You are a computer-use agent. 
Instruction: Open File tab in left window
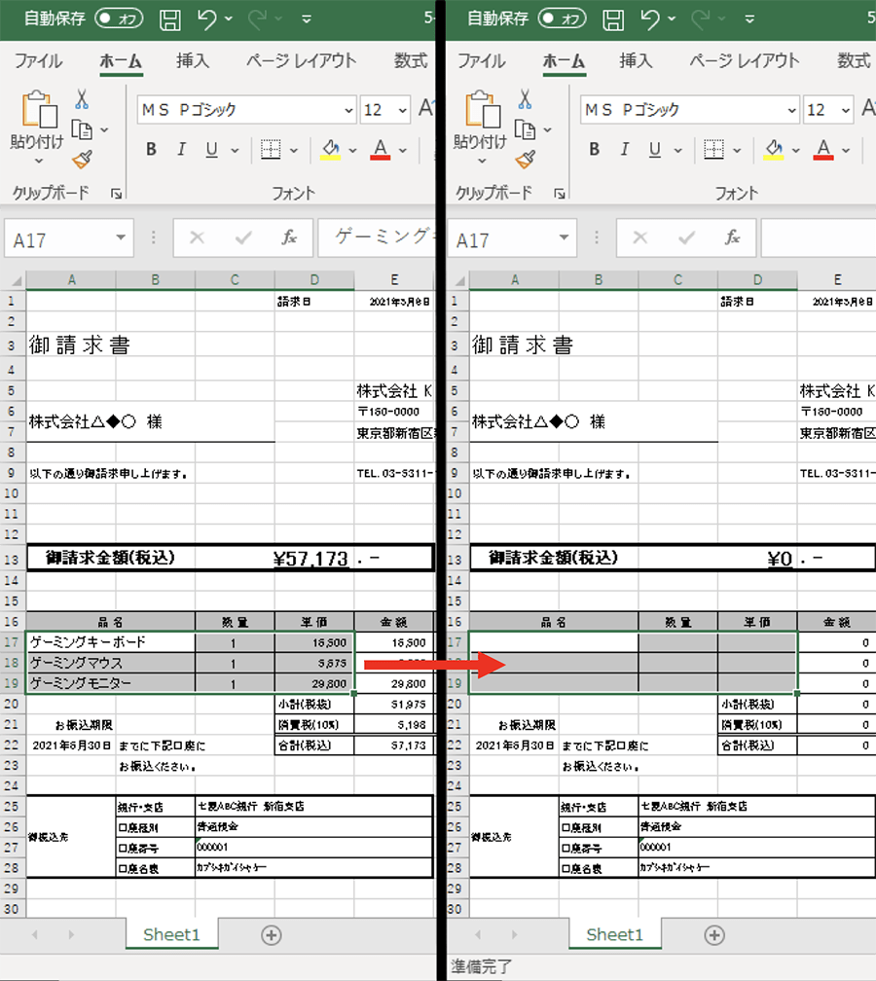(38, 60)
